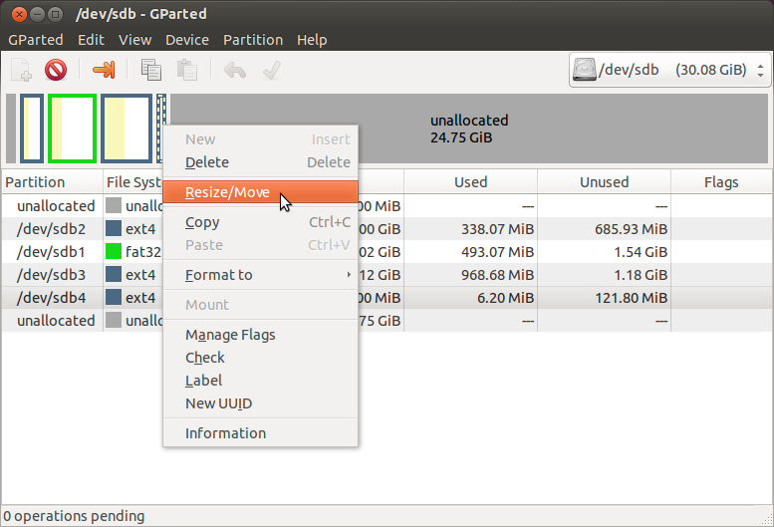Click the 338.07 MiB used value
The width and height of the screenshot is (774, 527).
(x=498, y=229)
